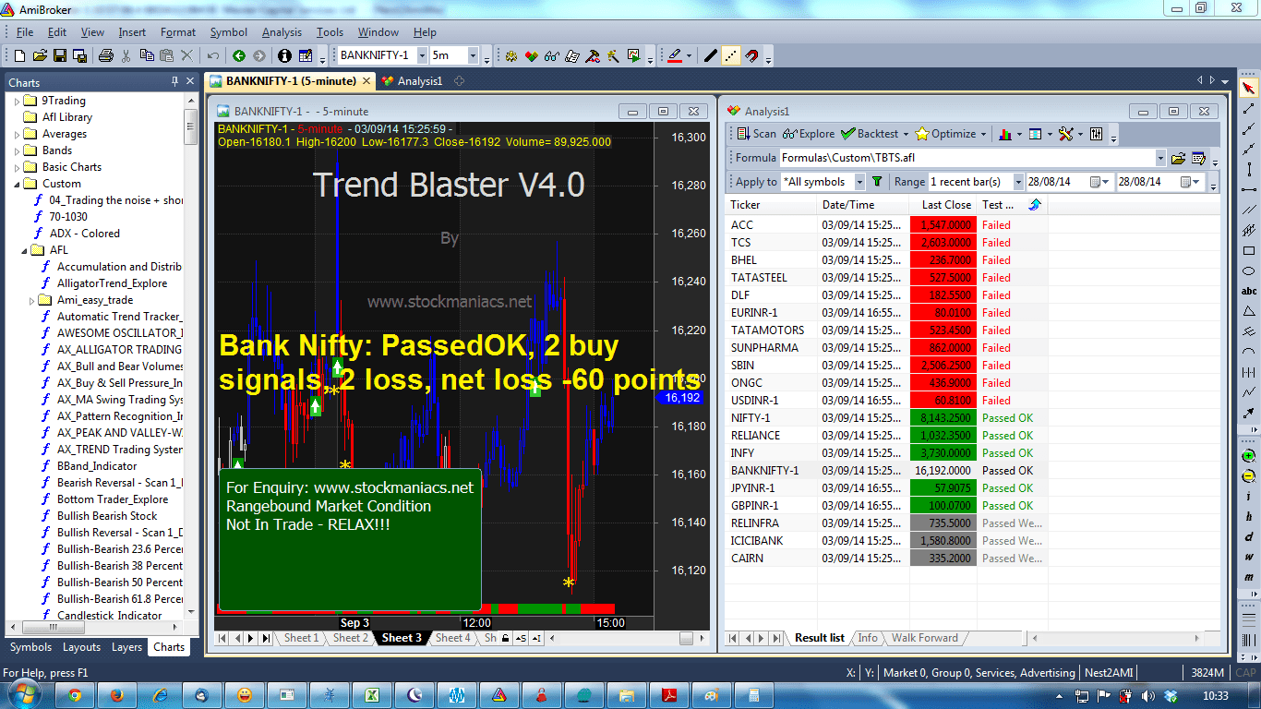The image size is (1261, 709).
Task: Click the Optimize star button
Action: pos(945,134)
